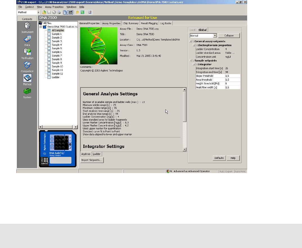Click the Sample 6 icon in tree

click(x=49, y=52)
